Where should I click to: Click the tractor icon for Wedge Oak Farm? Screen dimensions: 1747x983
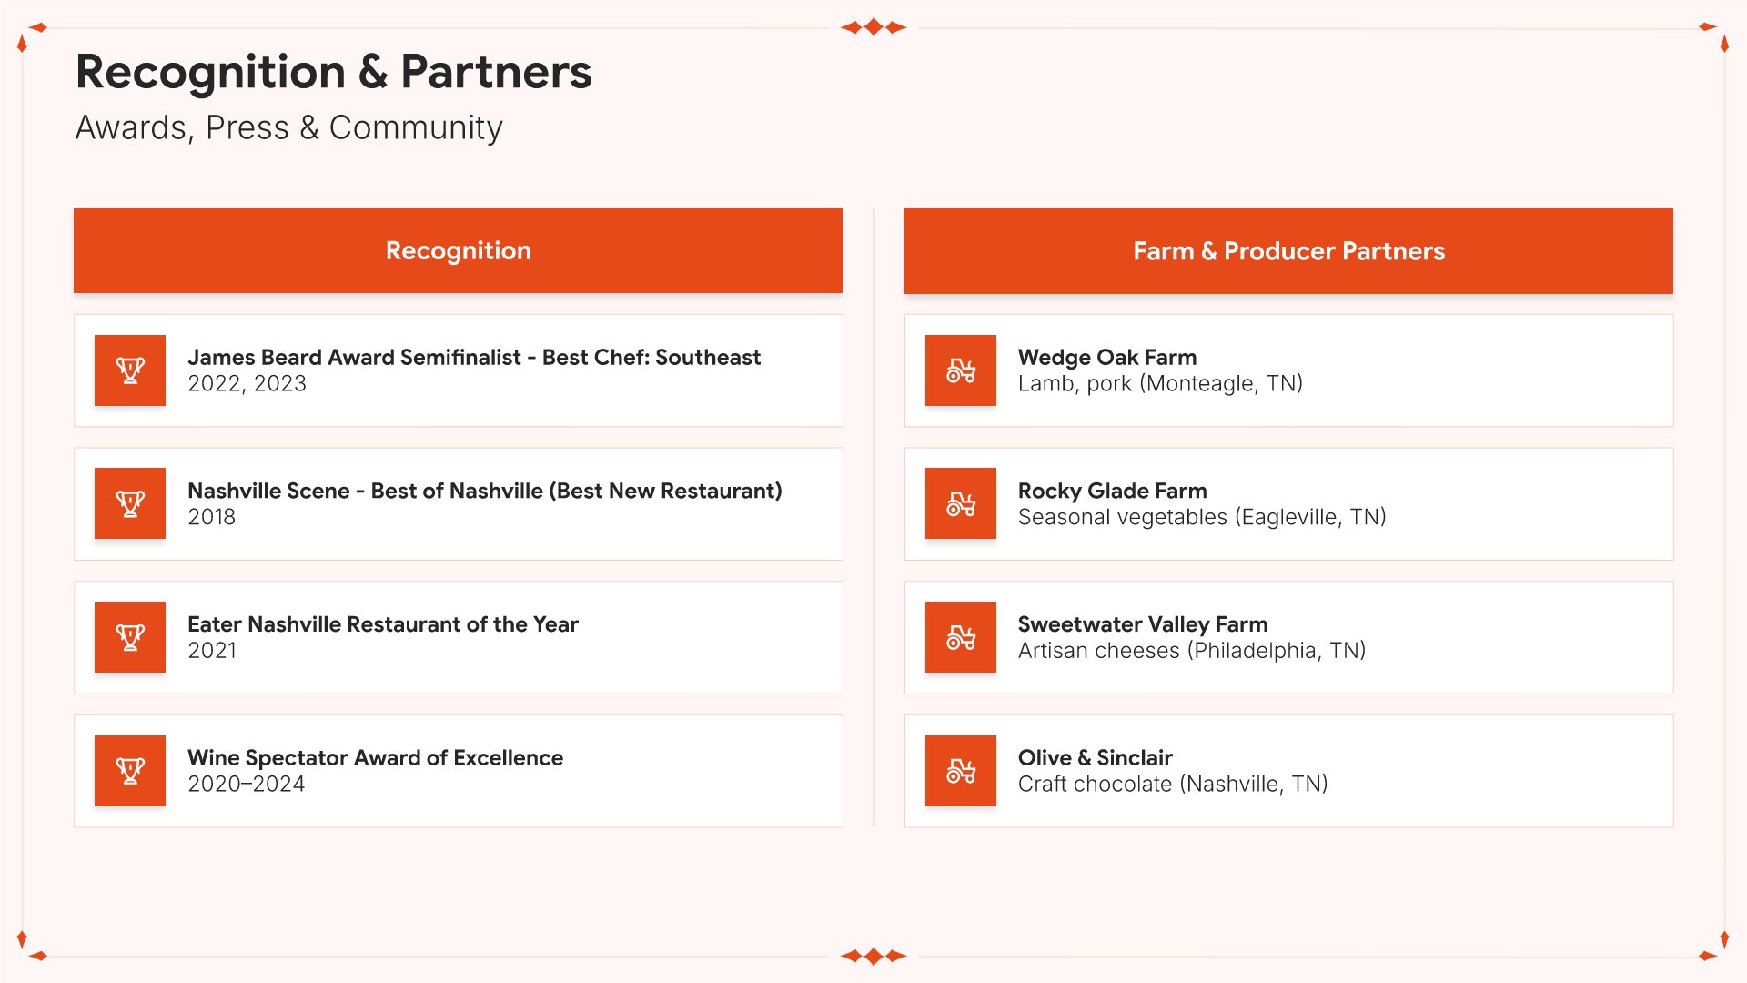(x=961, y=370)
